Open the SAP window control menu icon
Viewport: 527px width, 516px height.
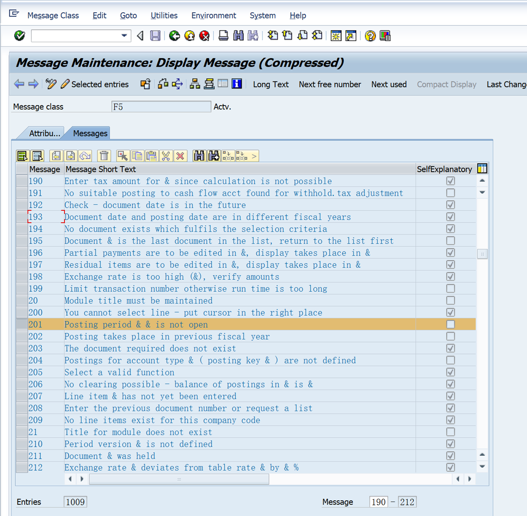point(14,14)
